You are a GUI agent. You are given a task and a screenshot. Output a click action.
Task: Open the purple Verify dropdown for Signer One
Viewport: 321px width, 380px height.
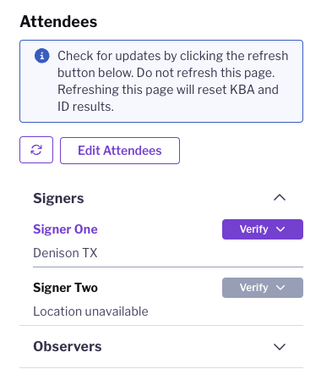(263, 229)
